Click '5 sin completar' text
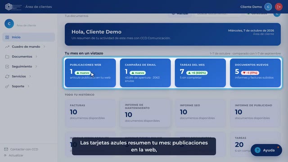 [191, 77]
